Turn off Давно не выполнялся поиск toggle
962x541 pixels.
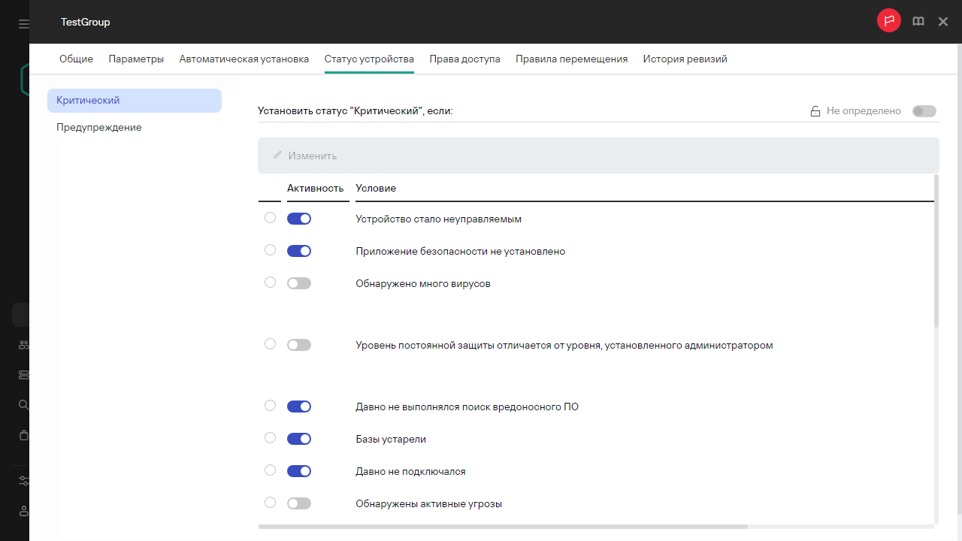[299, 407]
